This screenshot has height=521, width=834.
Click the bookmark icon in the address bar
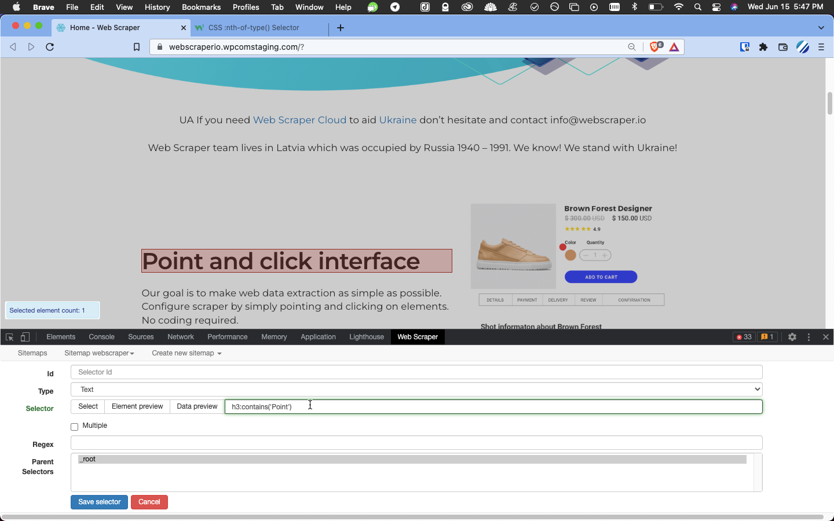click(137, 47)
